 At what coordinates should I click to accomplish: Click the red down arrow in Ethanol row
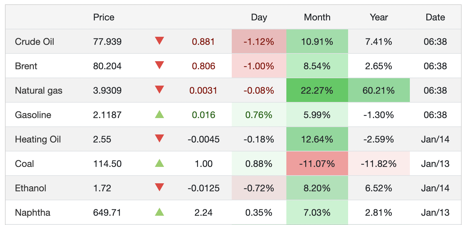159,187
